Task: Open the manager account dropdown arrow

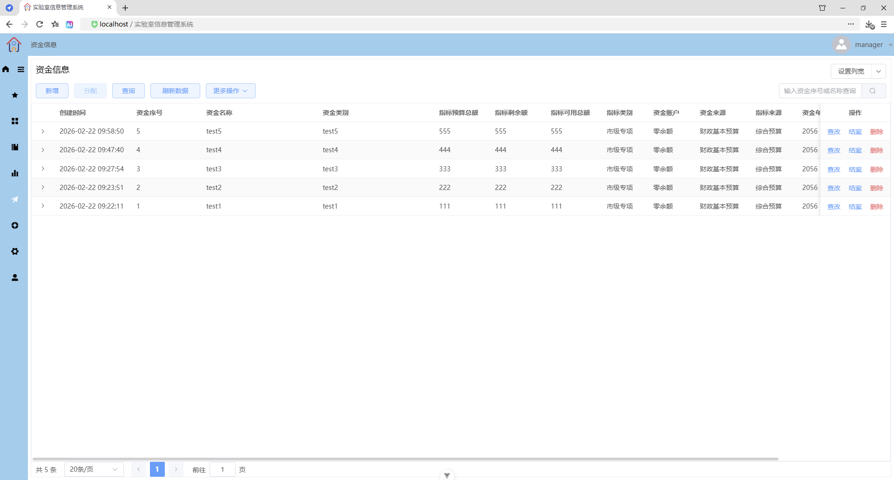Action: click(890, 45)
